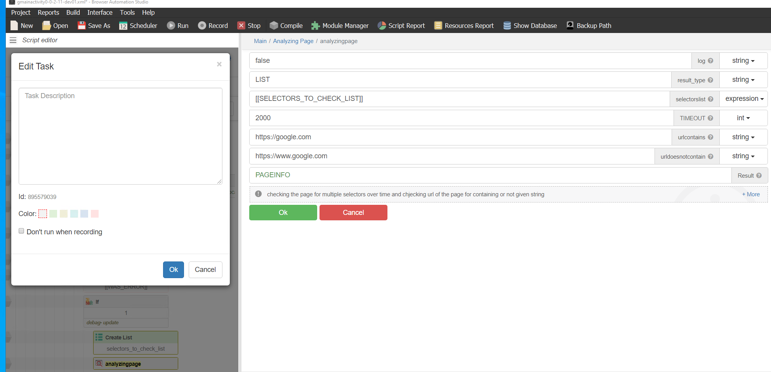Open the Tools menu
The image size is (771, 372).
[127, 12]
